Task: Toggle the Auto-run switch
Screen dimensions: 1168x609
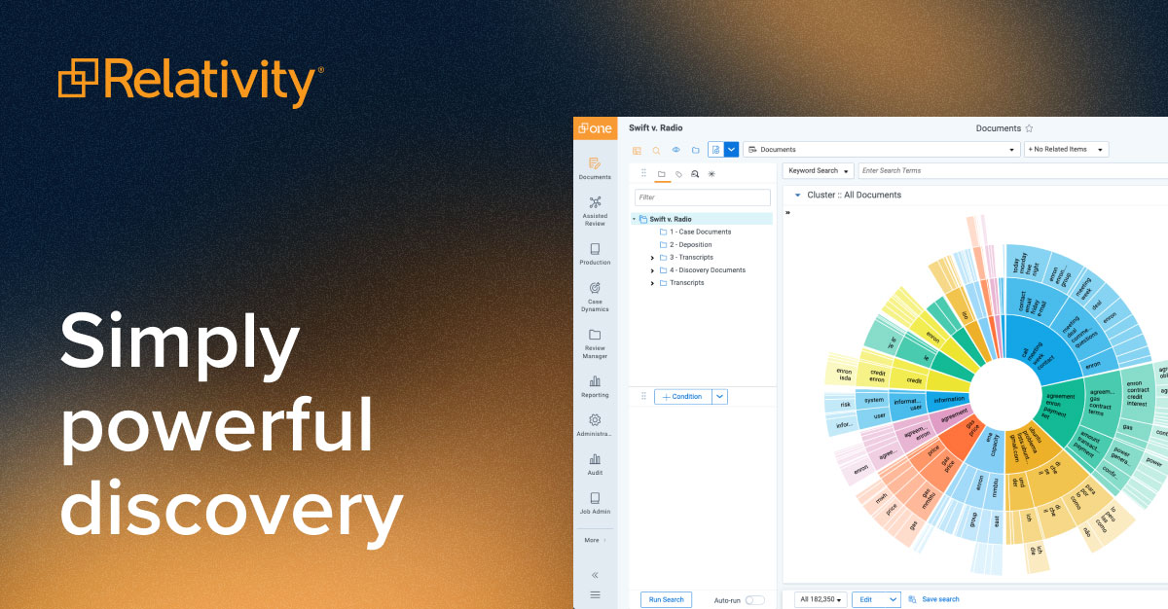Action: (x=754, y=600)
